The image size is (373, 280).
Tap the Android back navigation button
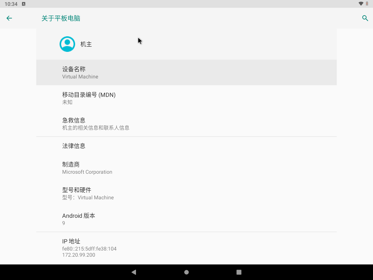134,272
